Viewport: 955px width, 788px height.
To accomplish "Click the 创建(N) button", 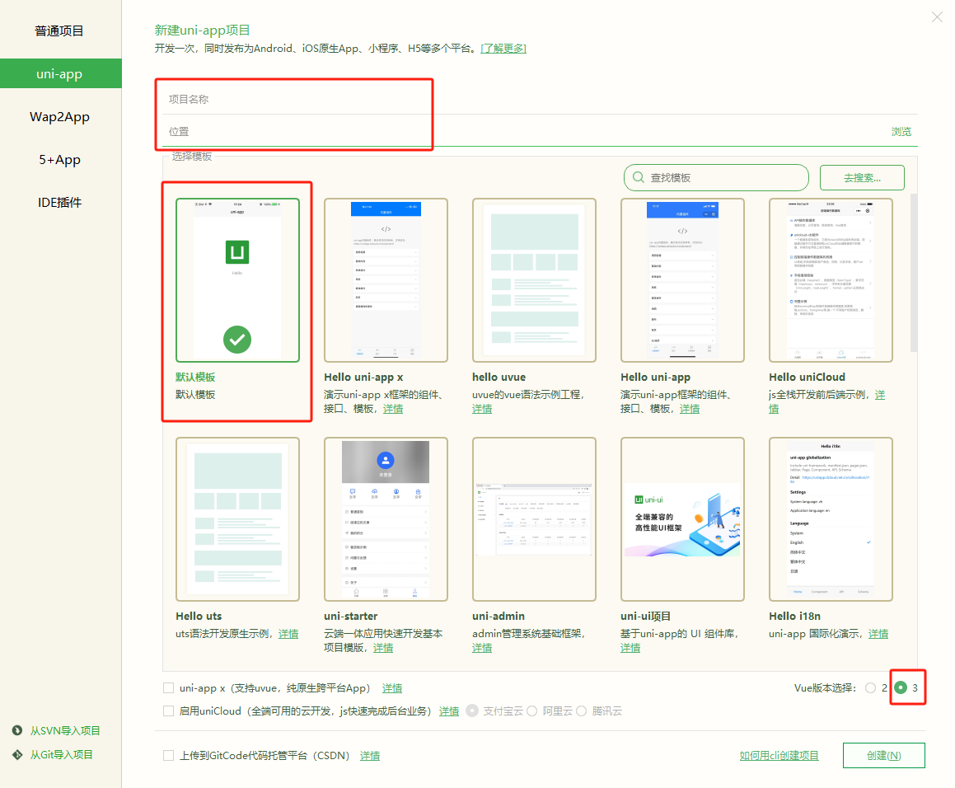I will (884, 756).
